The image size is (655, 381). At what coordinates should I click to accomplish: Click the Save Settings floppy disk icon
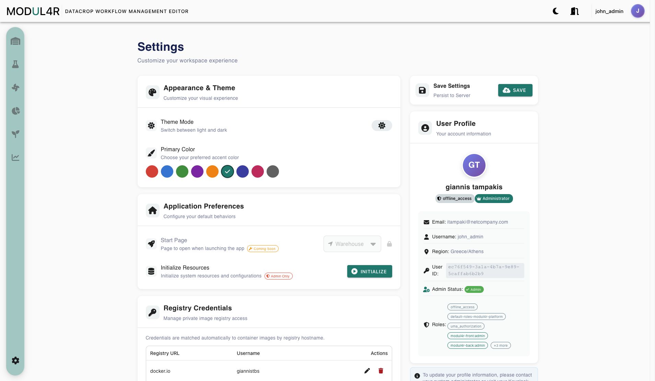pos(422,90)
